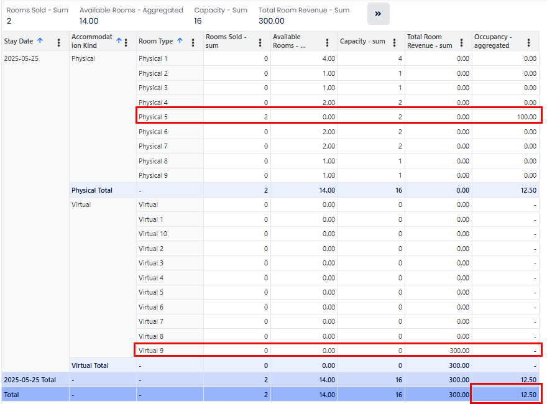Open the Capacity column three-dot menu
This screenshot has height=404, width=547.
pyautogui.click(x=395, y=42)
